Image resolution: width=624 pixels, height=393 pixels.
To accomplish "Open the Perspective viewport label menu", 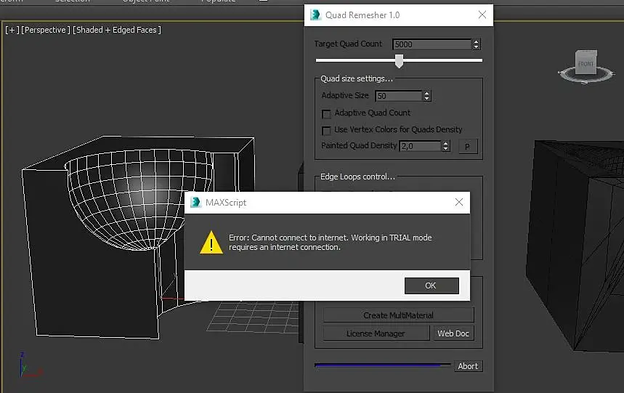I will [x=45, y=30].
